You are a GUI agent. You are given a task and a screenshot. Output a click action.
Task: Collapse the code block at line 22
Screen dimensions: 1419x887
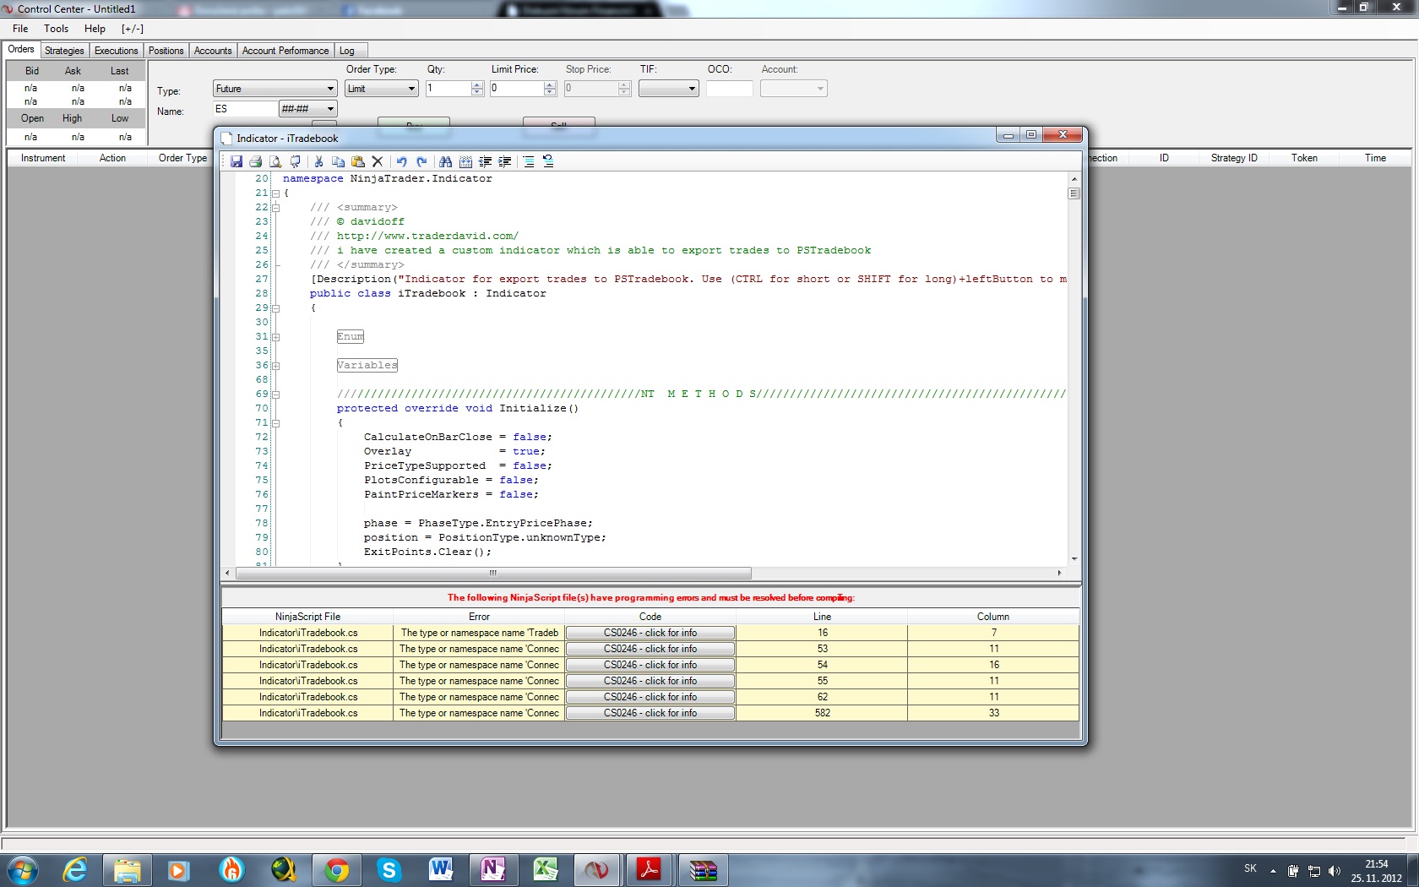pyautogui.click(x=275, y=208)
